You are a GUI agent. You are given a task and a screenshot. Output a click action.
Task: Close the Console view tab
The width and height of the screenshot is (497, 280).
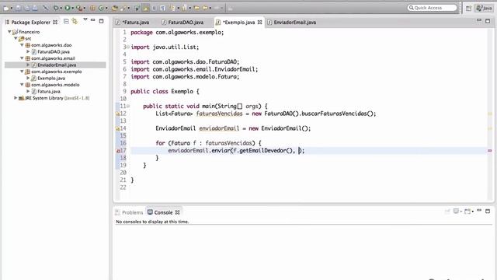(178, 212)
